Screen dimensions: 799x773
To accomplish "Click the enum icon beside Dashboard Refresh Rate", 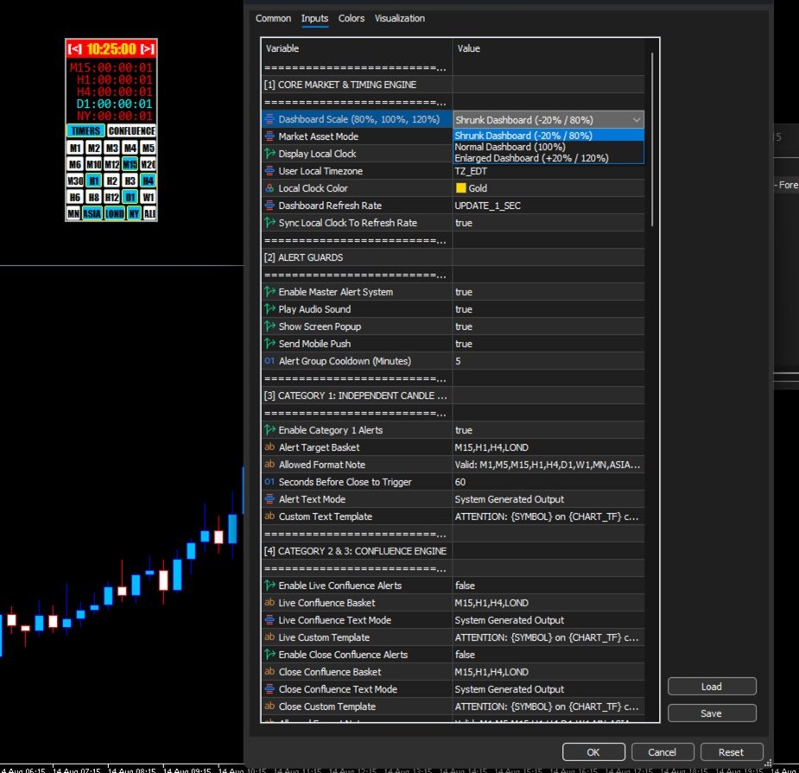I will point(270,206).
